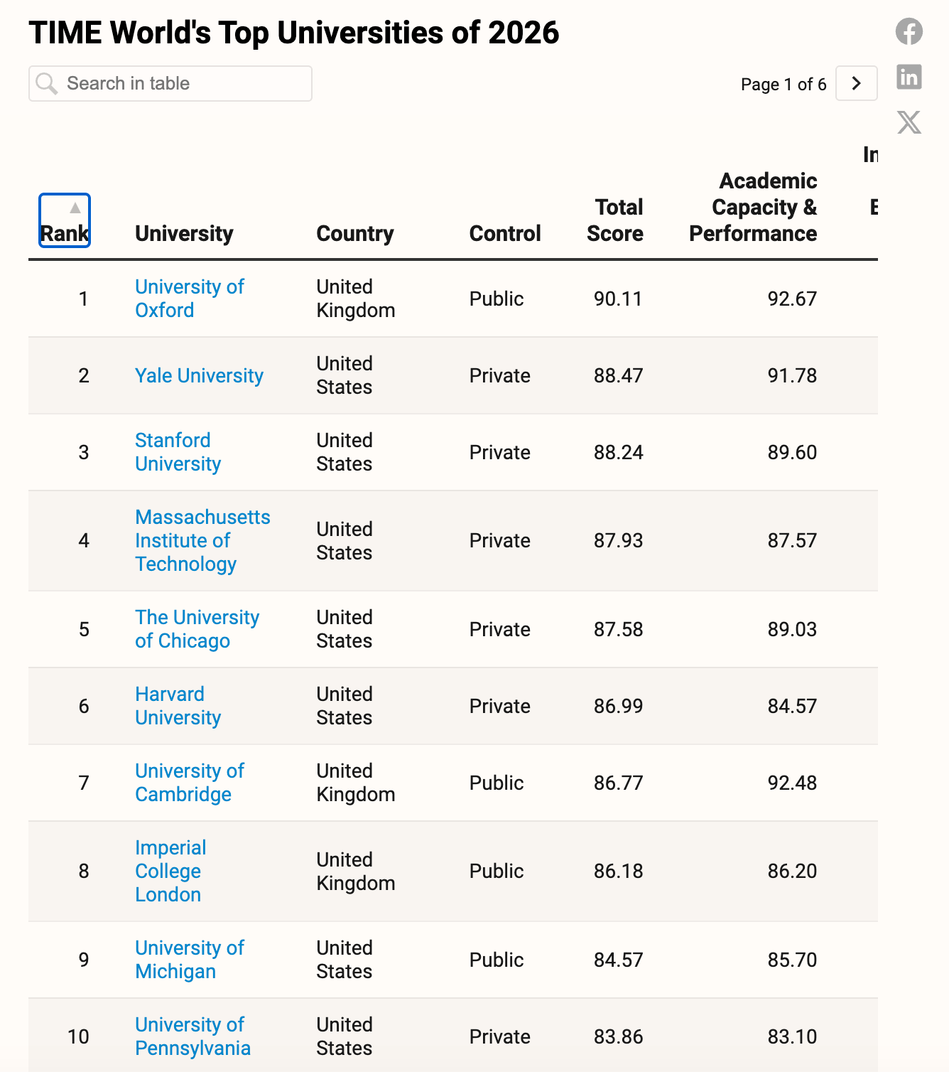Share the ranking on LinkedIn

(909, 77)
